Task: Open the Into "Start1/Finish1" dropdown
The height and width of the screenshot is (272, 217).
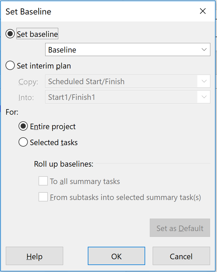Action: click(x=204, y=97)
